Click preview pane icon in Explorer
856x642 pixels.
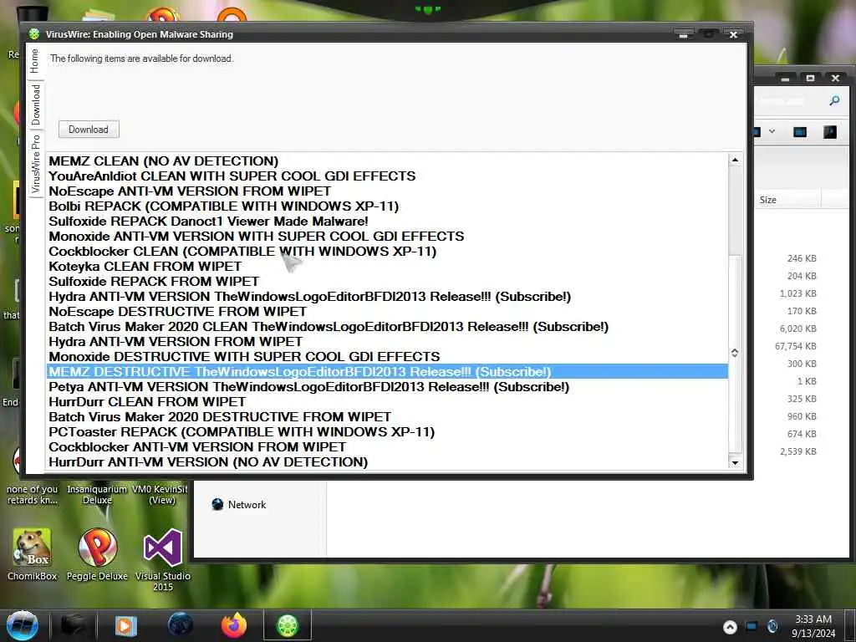tap(800, 131)
